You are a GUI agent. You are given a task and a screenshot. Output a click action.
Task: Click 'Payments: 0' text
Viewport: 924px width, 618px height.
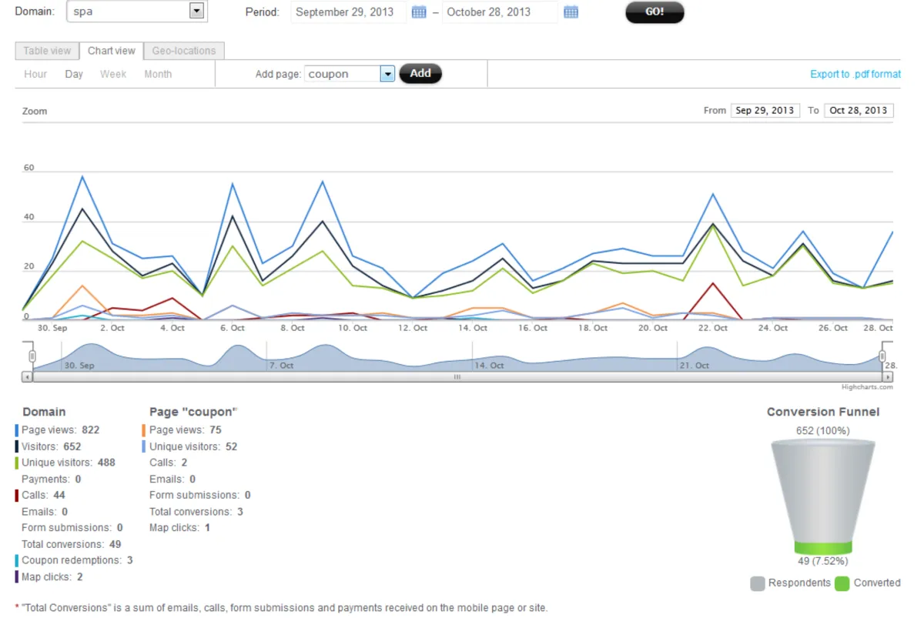pyautogui.click(x=51, y=479)
